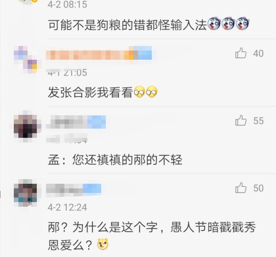
Task: Like the comment with 40 likes
Action: pyautogui.click(x=241, y=53)
